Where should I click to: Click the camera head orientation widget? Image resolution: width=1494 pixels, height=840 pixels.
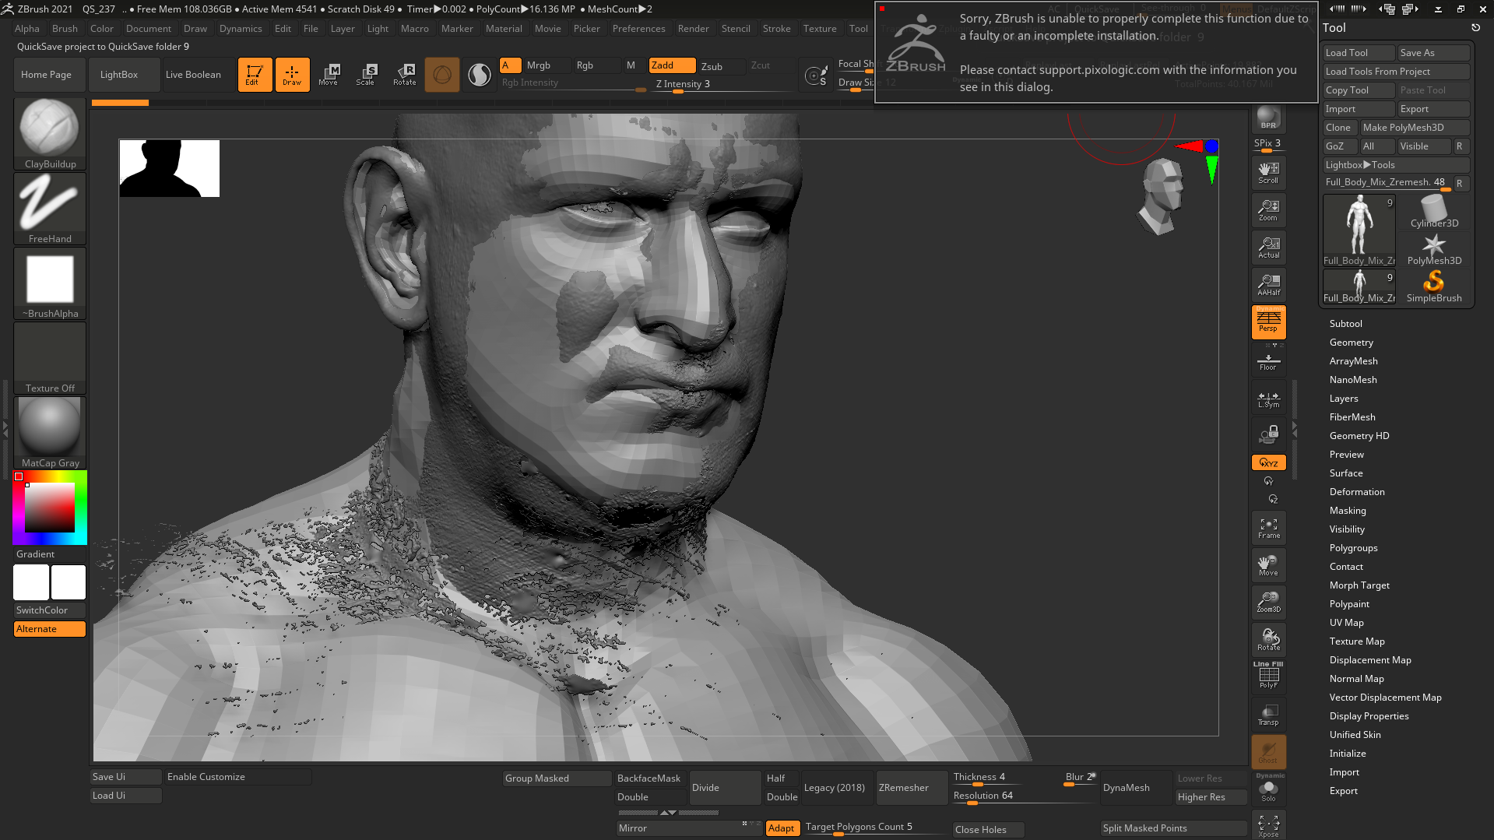[x=1161, y=195]
